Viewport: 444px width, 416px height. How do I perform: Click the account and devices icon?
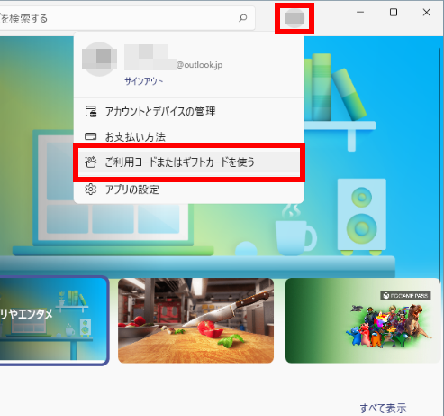pyautogui.click(x=91, y=112)
